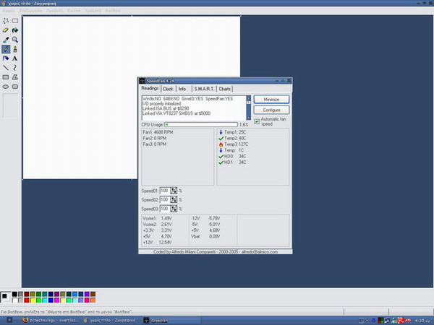Click the SpeedFan title bar icon
434x325 pixels.
tap(142, 81)
